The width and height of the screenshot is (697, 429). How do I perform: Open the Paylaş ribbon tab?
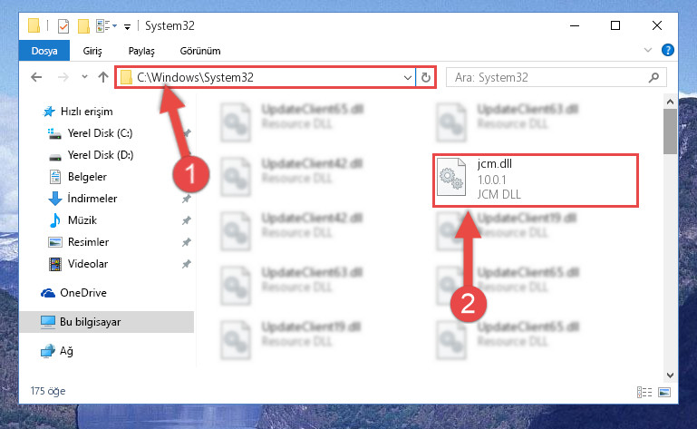tap(141, 51)
